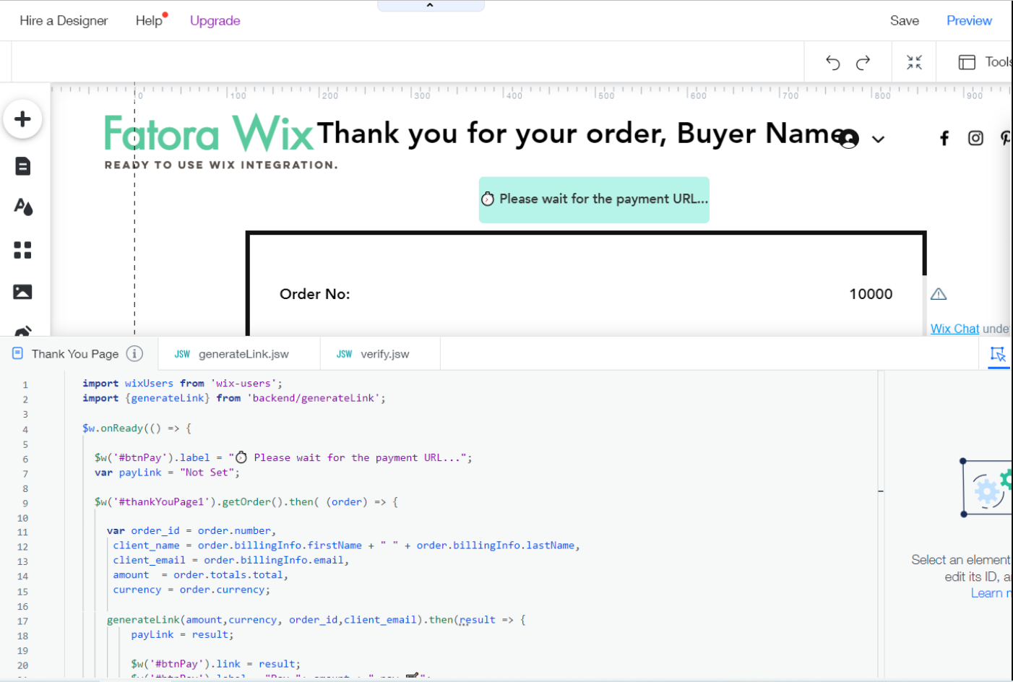This screenshot has height=682, width=1013.
Task: Select the 'Thank you for your order' heading
Action: click(x=582, y=134)
